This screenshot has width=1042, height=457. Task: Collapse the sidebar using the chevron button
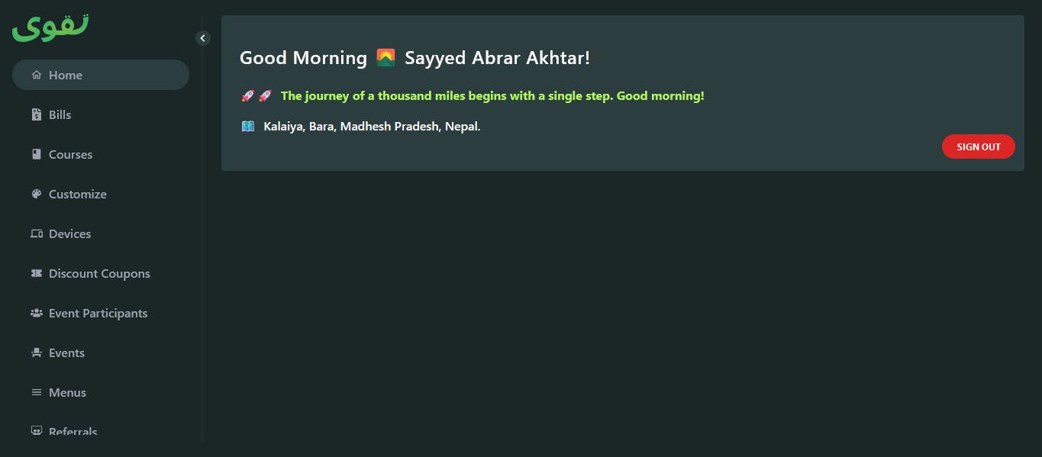point(202,38)
